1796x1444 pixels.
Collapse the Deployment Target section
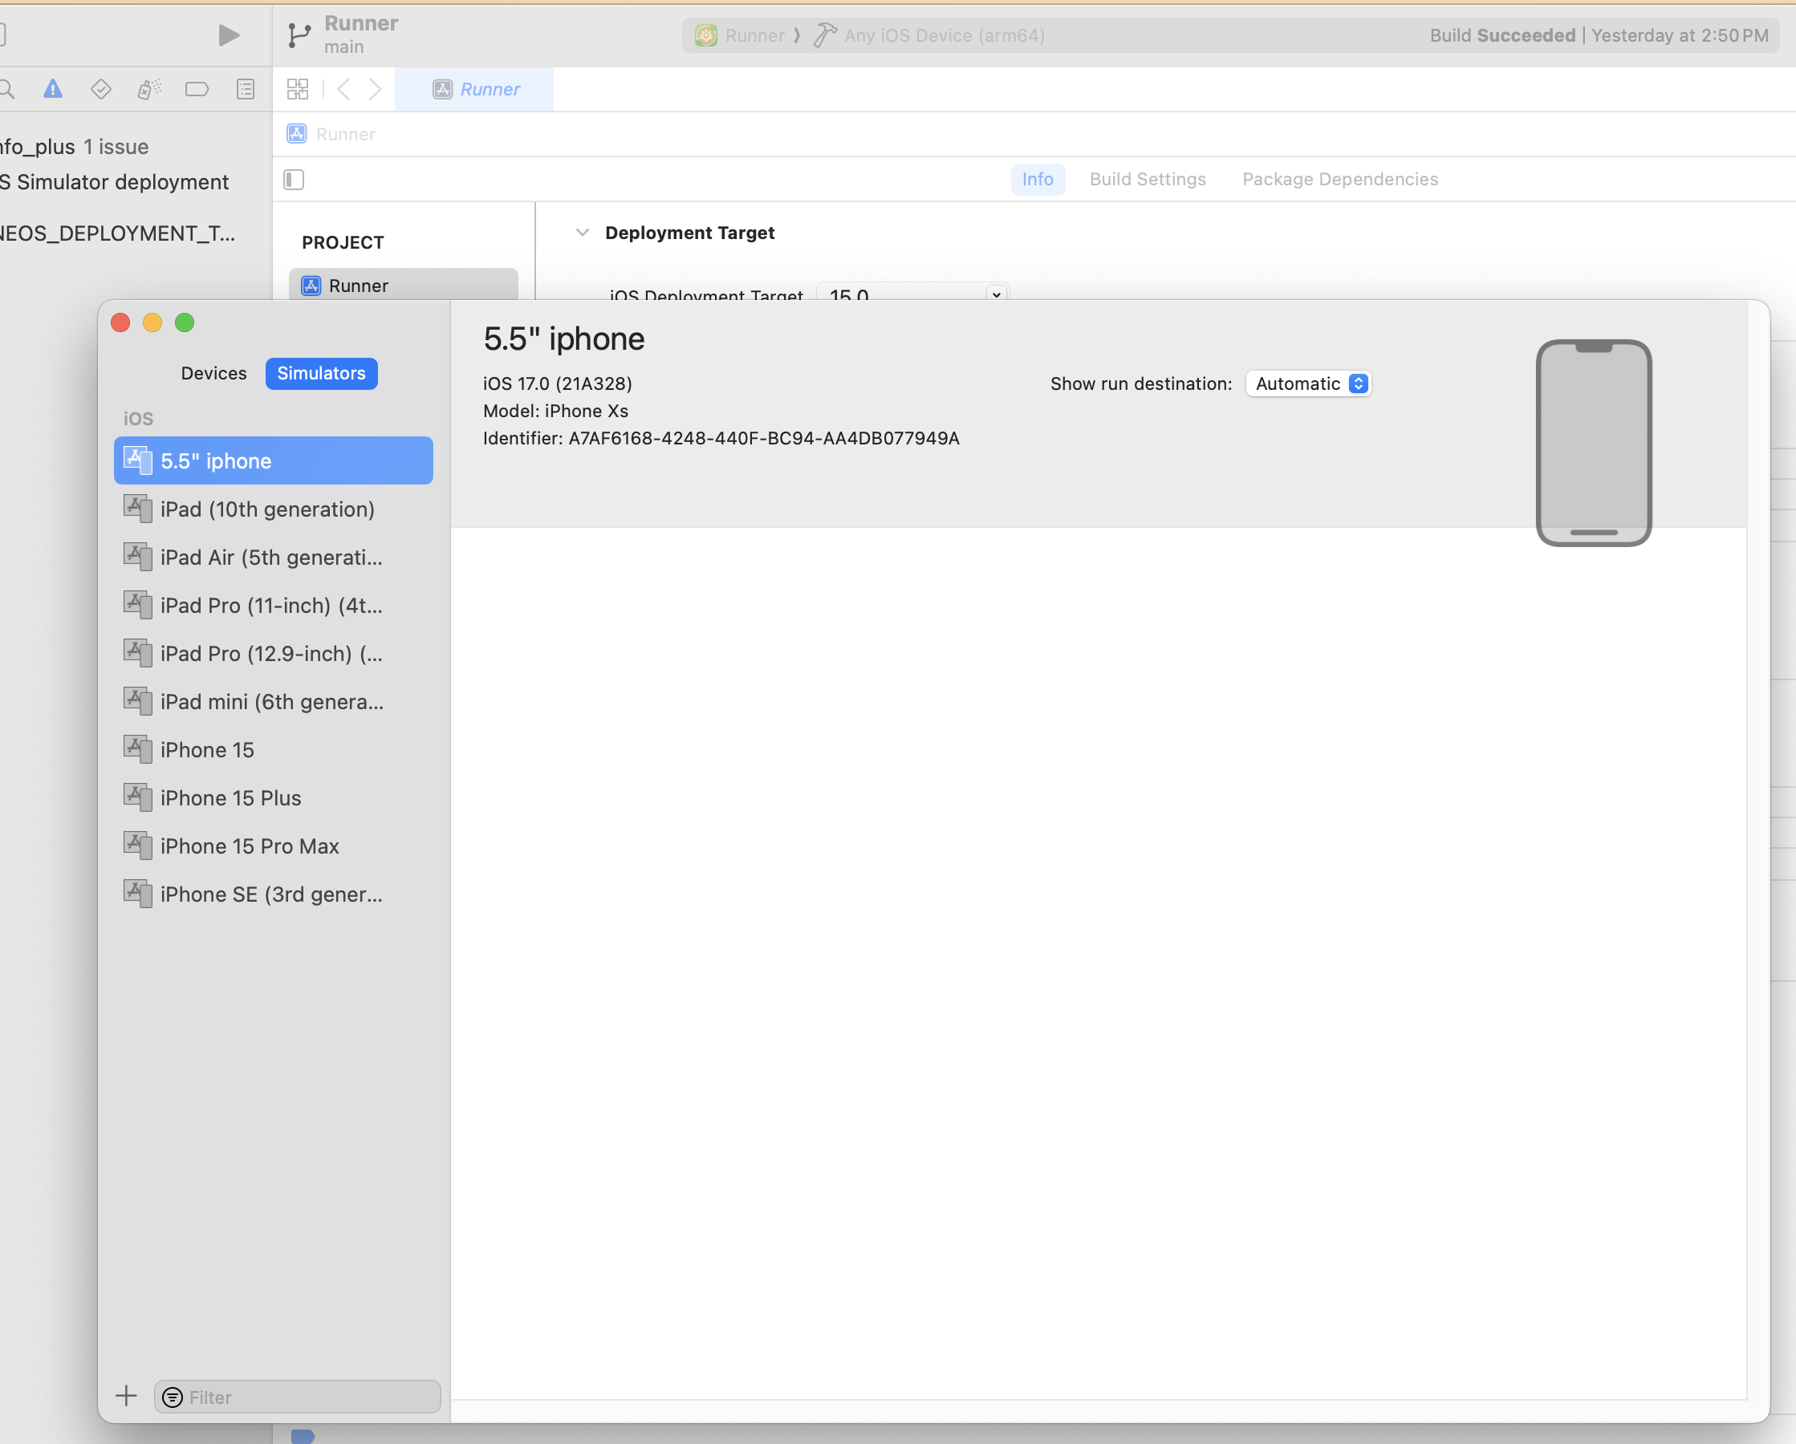tap(583, 233)
